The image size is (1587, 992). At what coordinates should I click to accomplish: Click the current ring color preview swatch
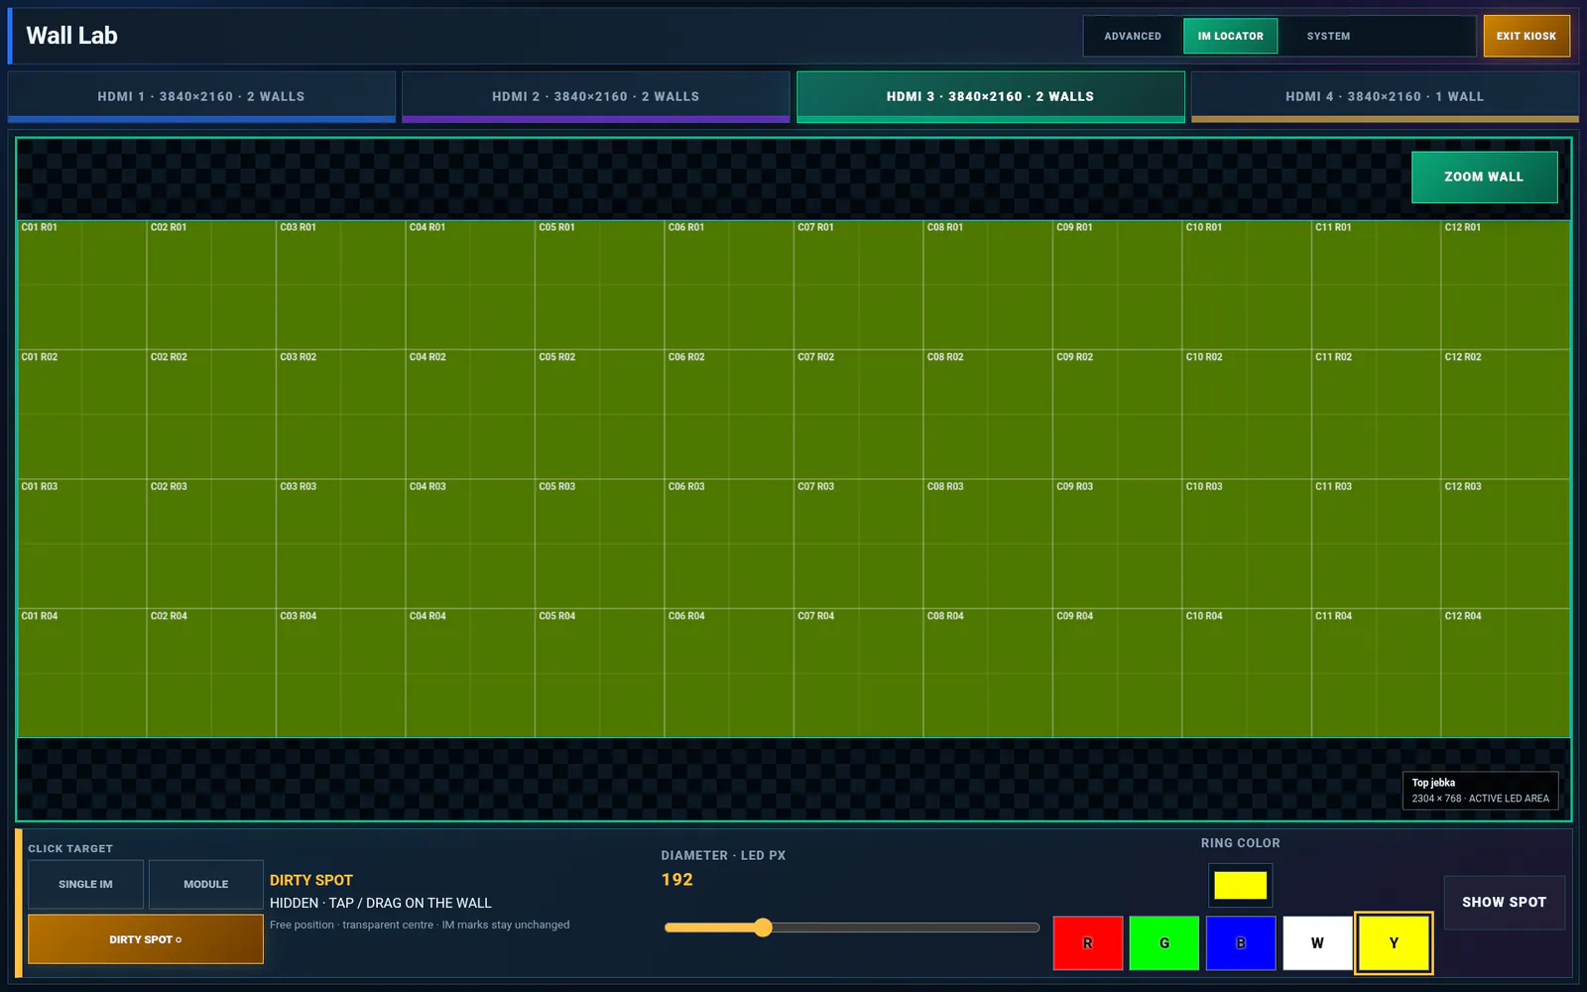pos(1240,885)
